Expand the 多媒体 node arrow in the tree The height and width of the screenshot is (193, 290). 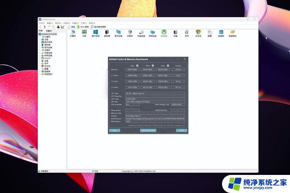[40, 50]
